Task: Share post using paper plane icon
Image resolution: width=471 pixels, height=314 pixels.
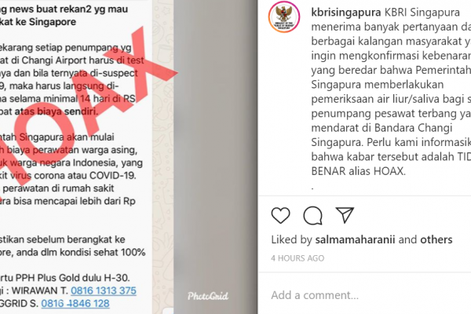Action: point(345,215)
